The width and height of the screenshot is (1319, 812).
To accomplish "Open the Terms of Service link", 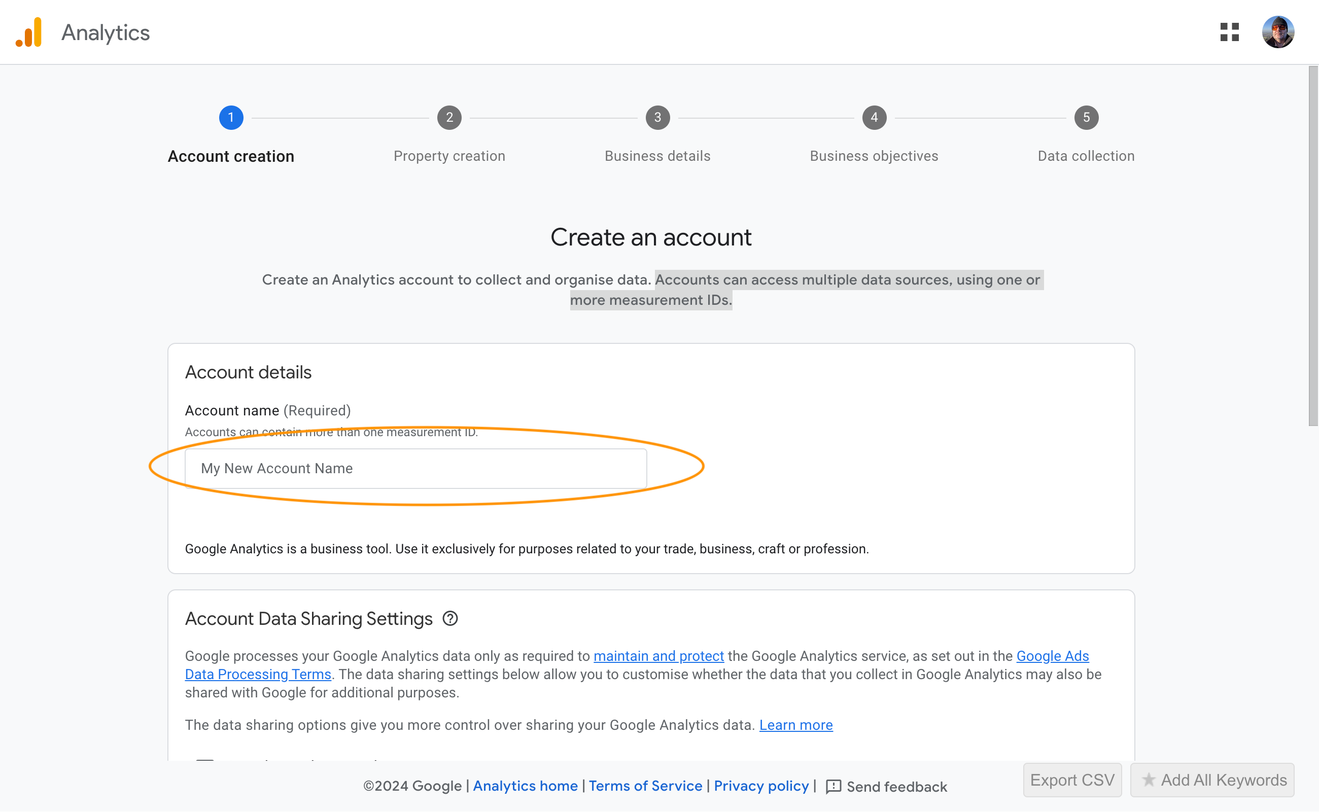I will [645, 786].
